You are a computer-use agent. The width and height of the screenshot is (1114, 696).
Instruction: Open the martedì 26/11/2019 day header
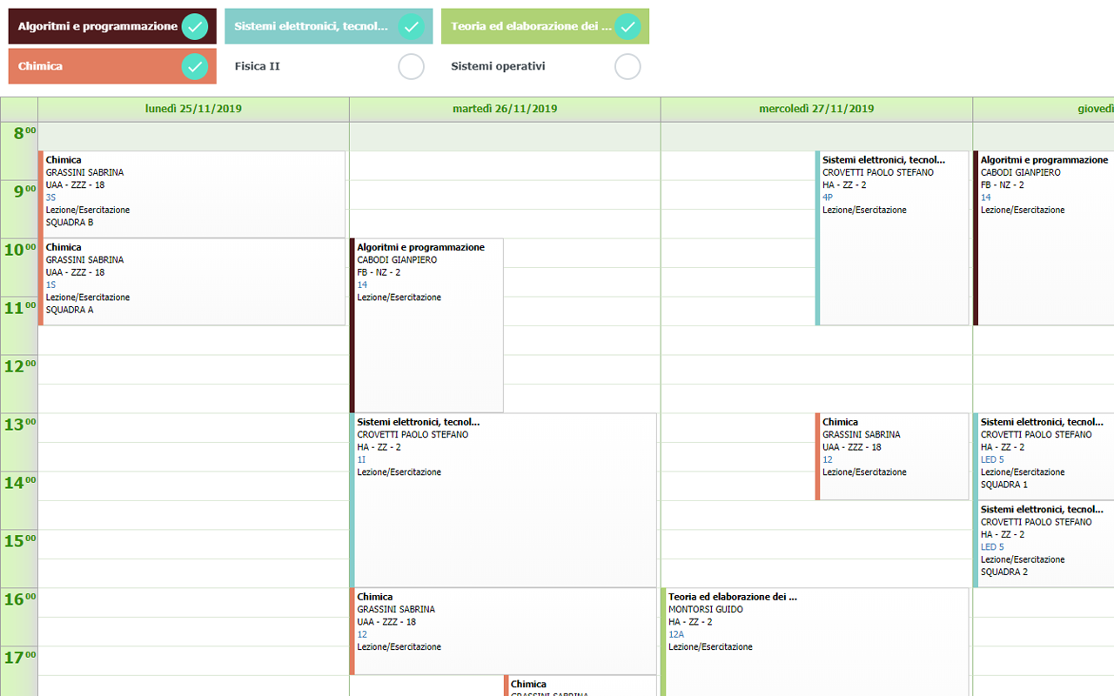[x=505, y=109]
